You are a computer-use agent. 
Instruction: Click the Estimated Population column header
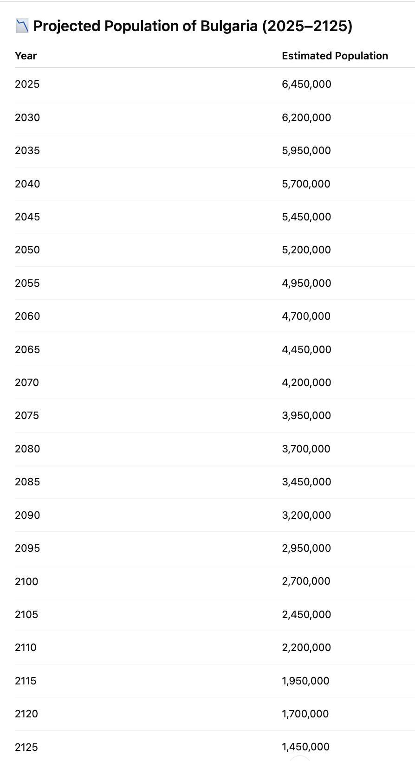[x=335, y=56]
